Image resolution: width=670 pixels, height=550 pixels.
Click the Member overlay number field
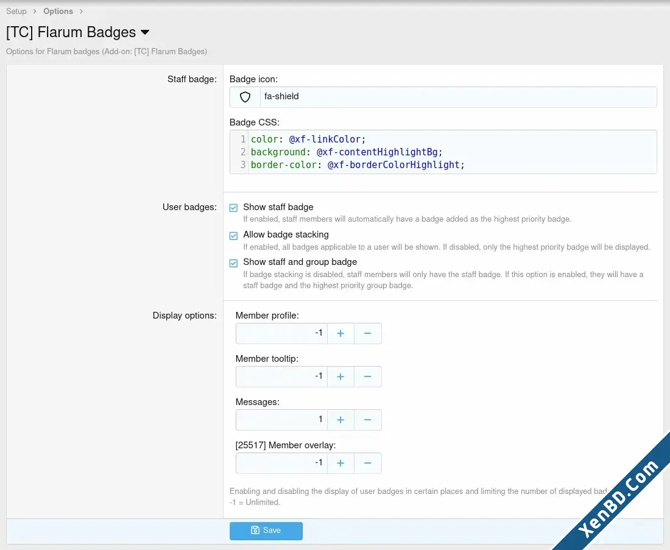point(281,463)
